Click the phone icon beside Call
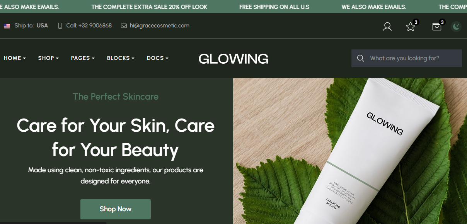The height and width of the screenshot is (224, 467). 60,26
